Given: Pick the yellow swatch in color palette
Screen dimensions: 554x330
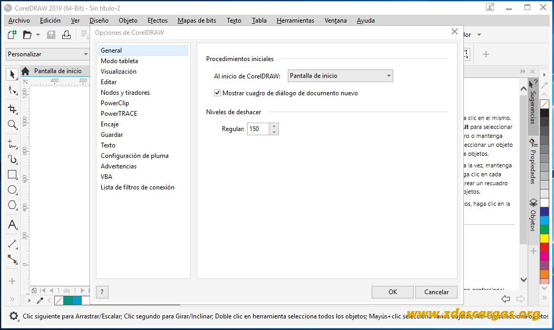Looking at the screenshot, I should 545,238.
